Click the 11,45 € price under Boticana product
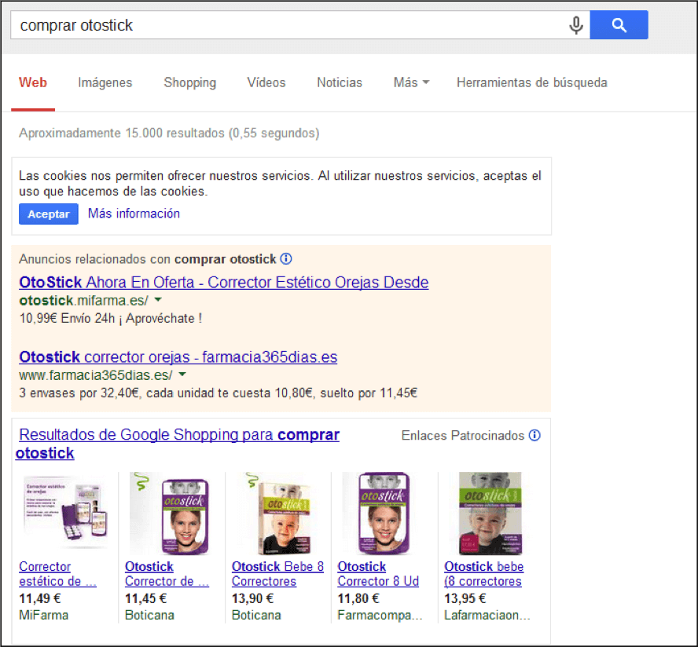 [145, 598]
